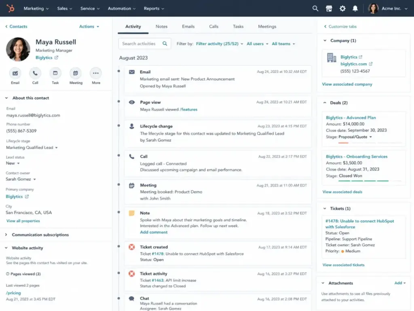Open the Contact owner Sarah Gomez dropdown
Viewport: 414px width, 311px height.
click(21, 179)
